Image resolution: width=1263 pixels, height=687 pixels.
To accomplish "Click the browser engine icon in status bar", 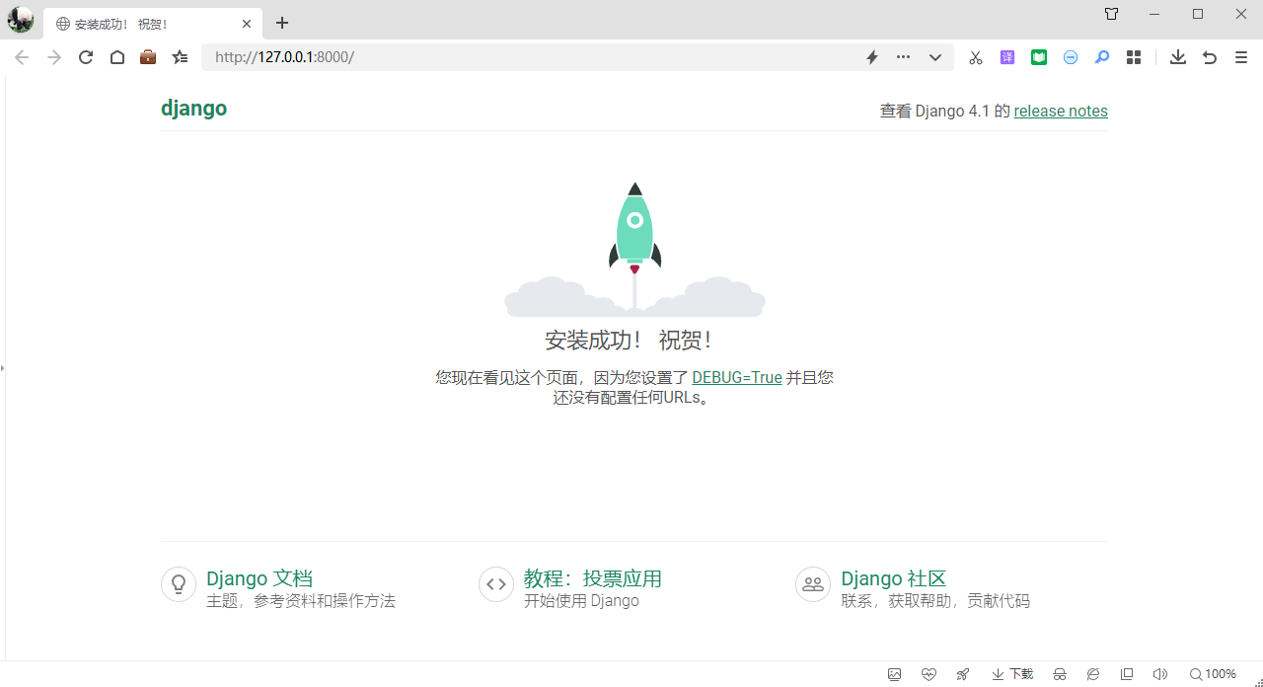I will point(1093,674).
